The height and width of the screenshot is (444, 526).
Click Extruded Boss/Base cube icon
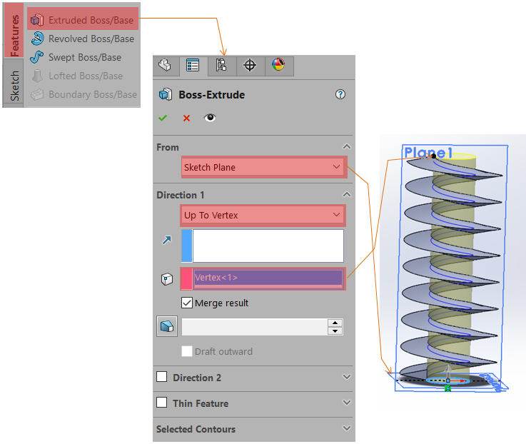click(x=37, y=20)
